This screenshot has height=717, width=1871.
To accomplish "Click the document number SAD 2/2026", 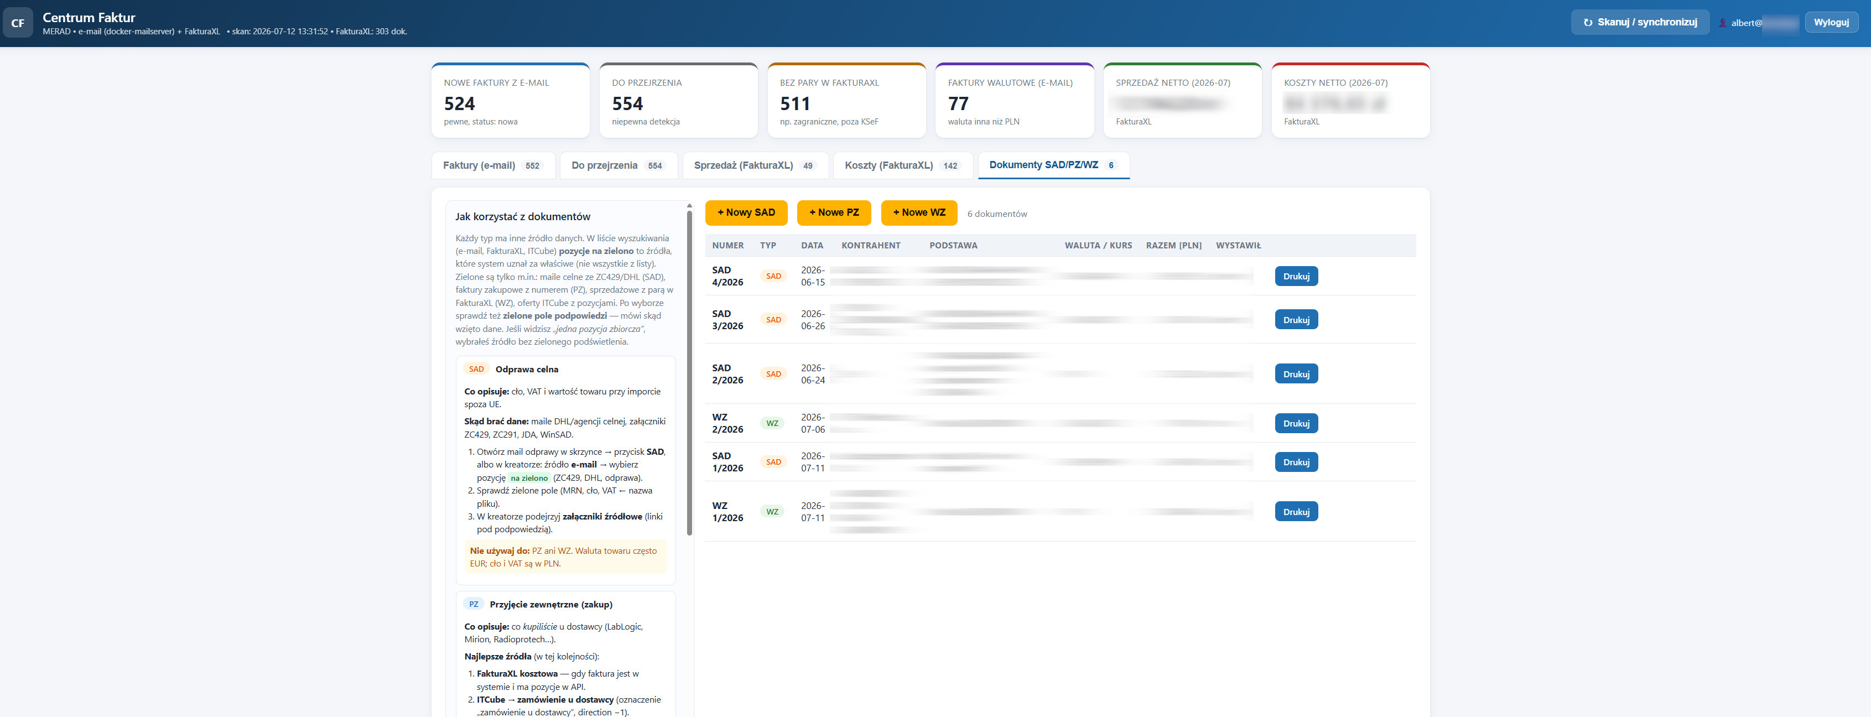I will (727, 374).
